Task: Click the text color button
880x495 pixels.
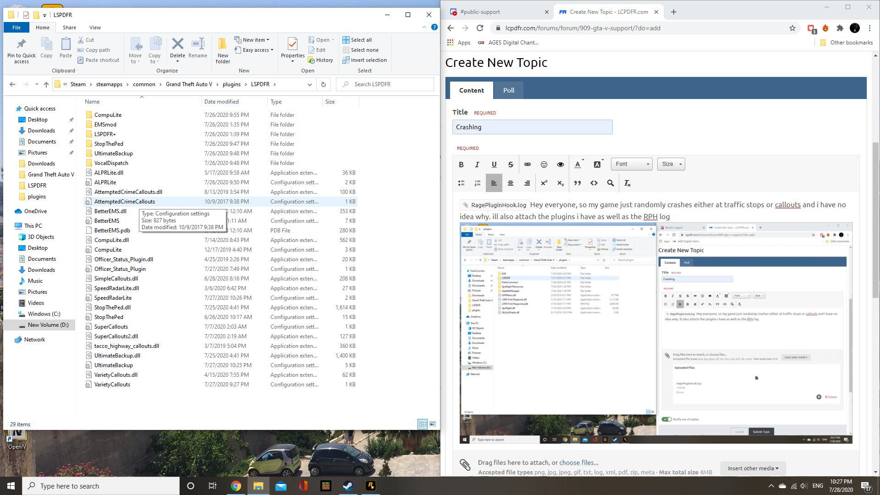Action: [578, 165]
